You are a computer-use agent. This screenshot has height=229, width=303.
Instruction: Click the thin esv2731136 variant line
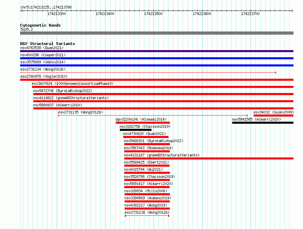[147, 216]
